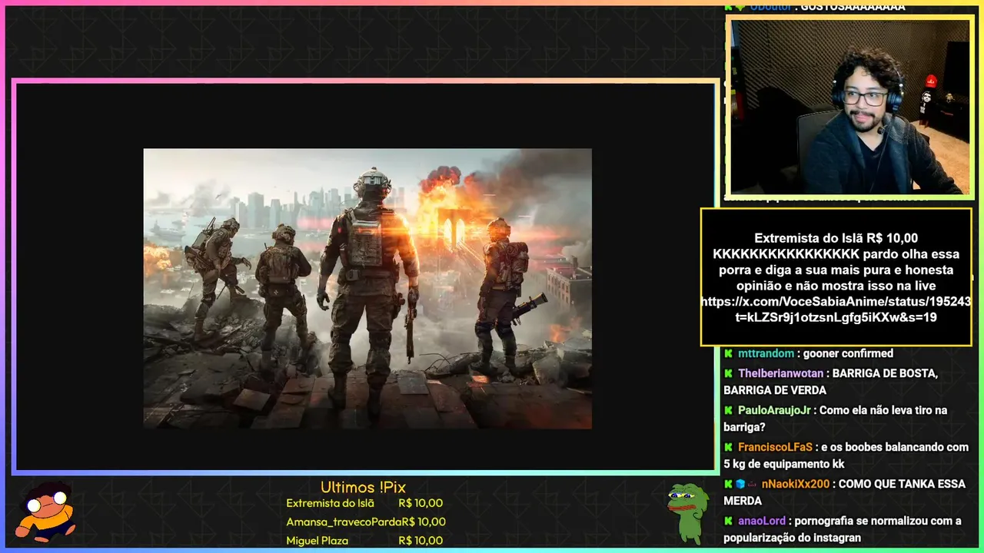Click the 'COMO QUE TANKA ESSA' message
Viewport: 984px width, 553px height.
pyautogui.click(x=903, y=484)
